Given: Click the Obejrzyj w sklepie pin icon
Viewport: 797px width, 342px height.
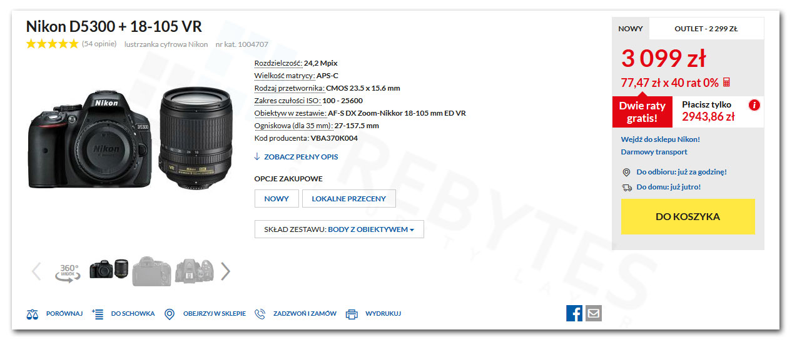Looking at the screenshot, I should coord(170,314).
